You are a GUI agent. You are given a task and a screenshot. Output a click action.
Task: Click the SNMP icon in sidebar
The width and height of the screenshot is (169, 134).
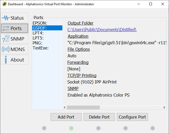[x=6, y=39]
